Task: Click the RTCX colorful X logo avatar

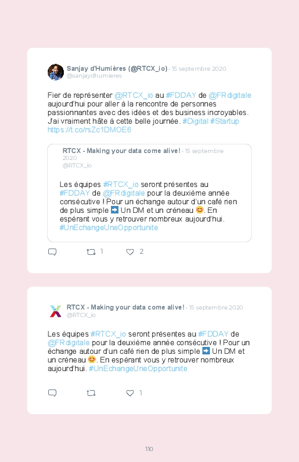Action: [56, 311]
